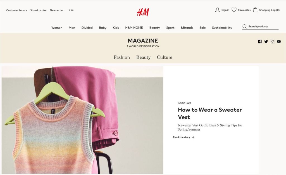This screenshot has height=175, width=286.
Task: Go to the H&M logo homepage
Action: [143, 12]
